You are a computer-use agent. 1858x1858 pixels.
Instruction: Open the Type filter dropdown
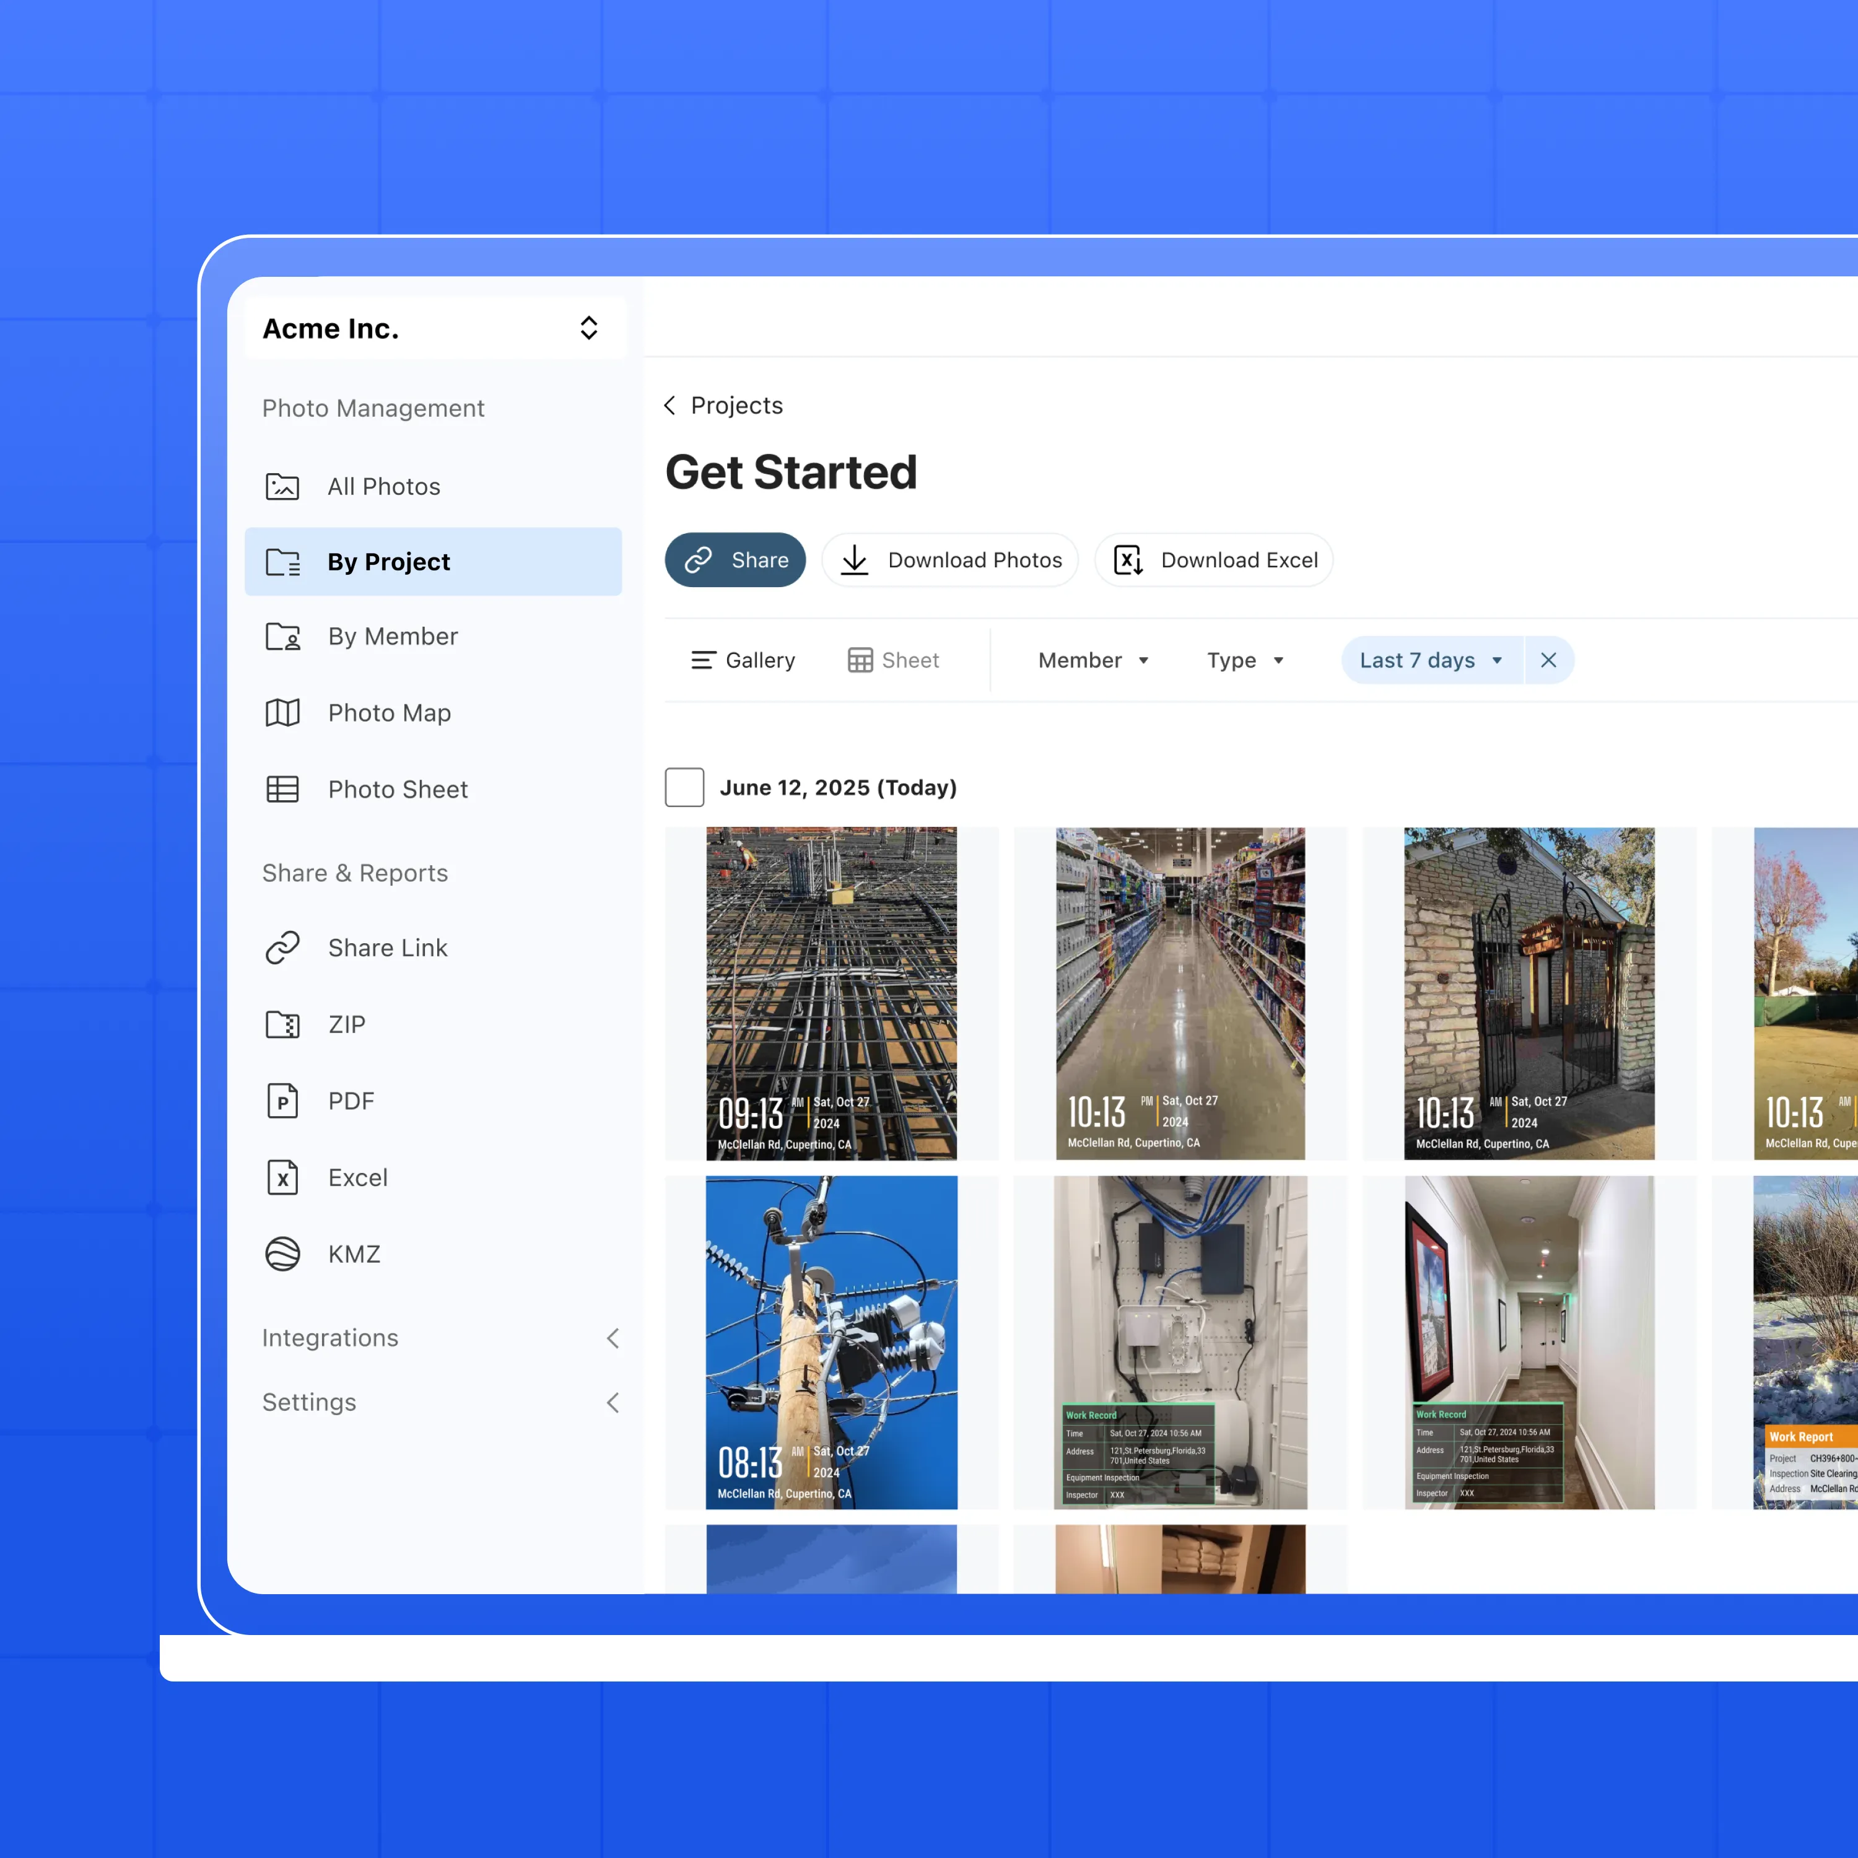[1244, 661]
